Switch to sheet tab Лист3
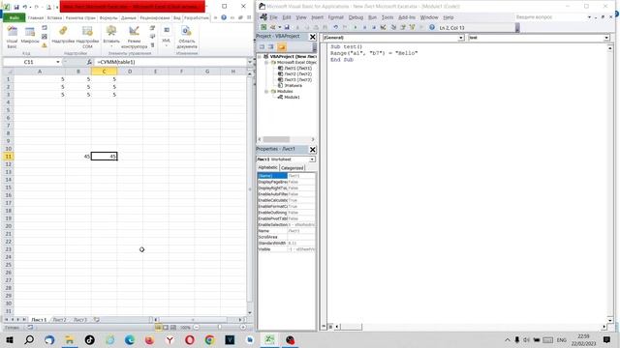620x348 pixels. 80,320
